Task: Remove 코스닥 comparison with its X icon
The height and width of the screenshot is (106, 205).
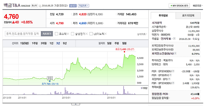Action: 68,34
